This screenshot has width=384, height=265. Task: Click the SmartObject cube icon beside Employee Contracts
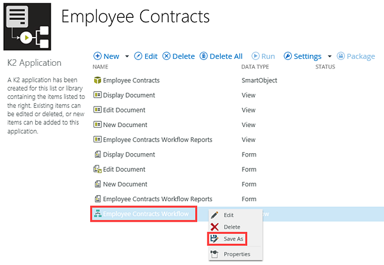click(x=97, y=80)
